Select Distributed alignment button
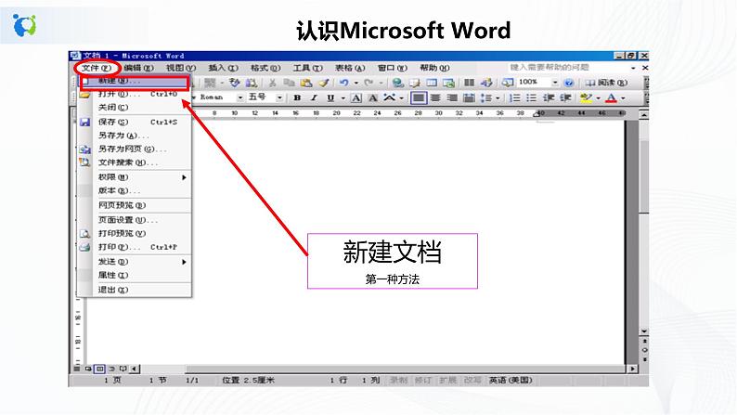The height and width of the screenshot is (415, 737). click(469, 97)
